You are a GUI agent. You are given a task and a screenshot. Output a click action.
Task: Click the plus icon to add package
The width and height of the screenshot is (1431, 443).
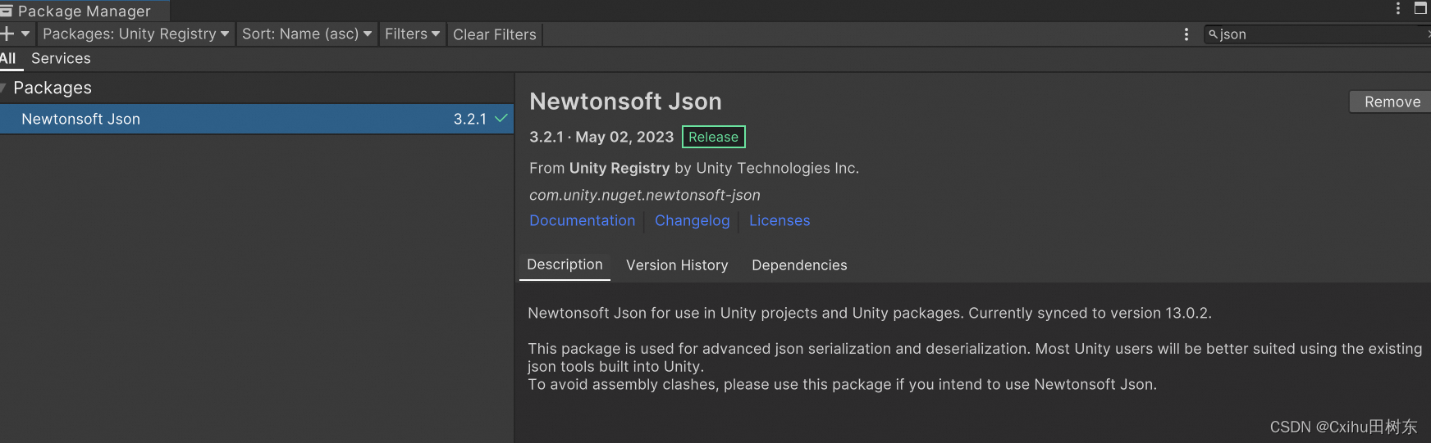[x=7, y=34]
